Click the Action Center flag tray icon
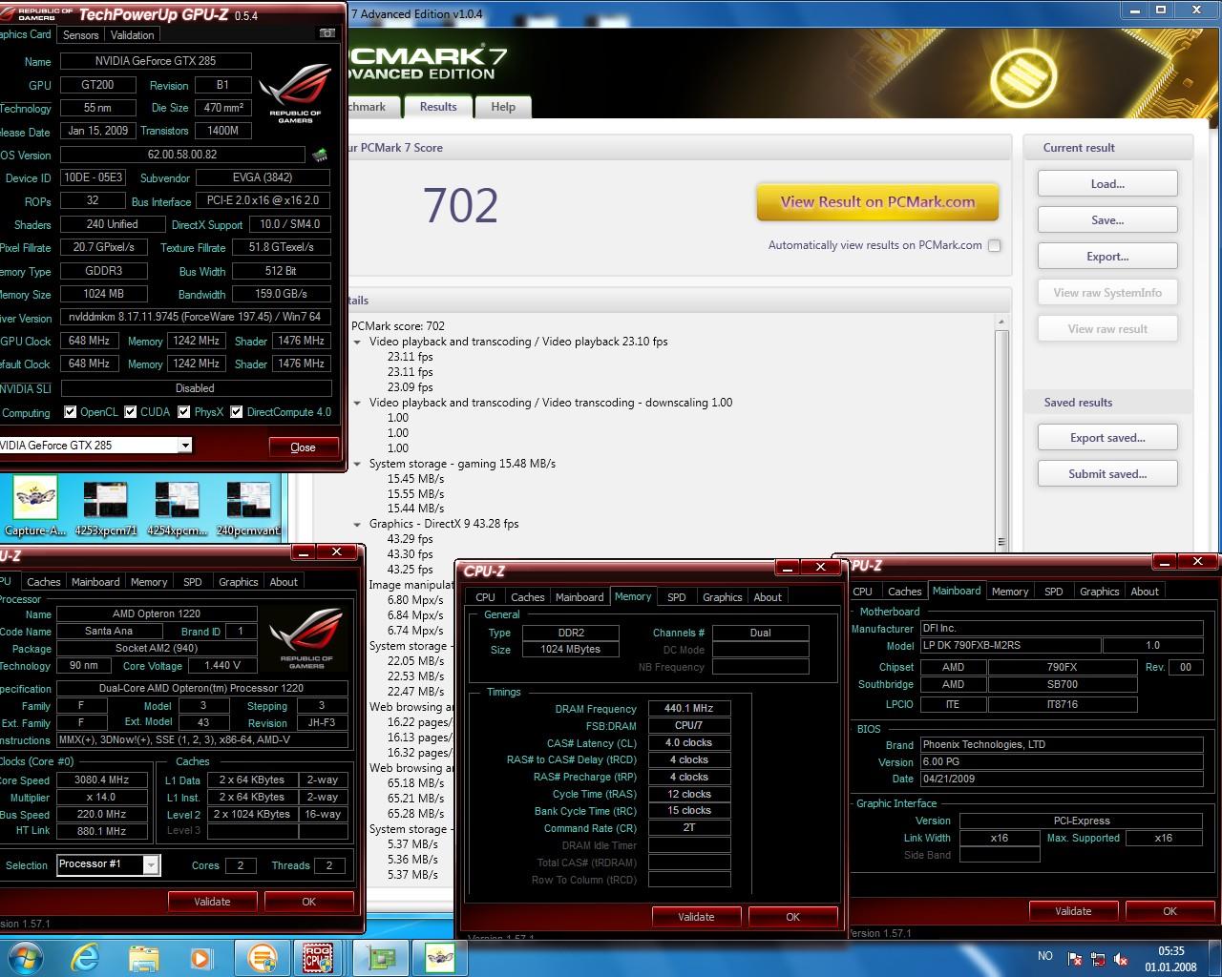This screenshot has width=1222, height=977. (1074, 958)
